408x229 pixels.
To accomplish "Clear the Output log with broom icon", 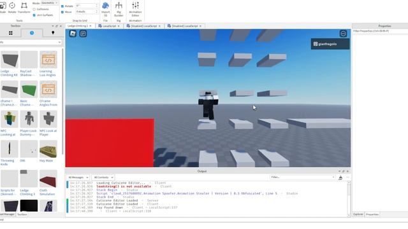I will (x=340, y=177).
